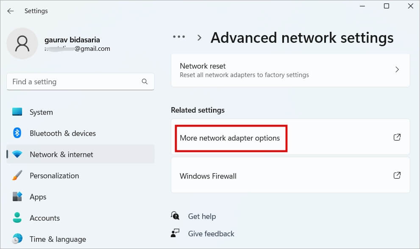Click the Advanced network settings heading
The height and width of the screenshot is (249, 420).
click(302, 38)
